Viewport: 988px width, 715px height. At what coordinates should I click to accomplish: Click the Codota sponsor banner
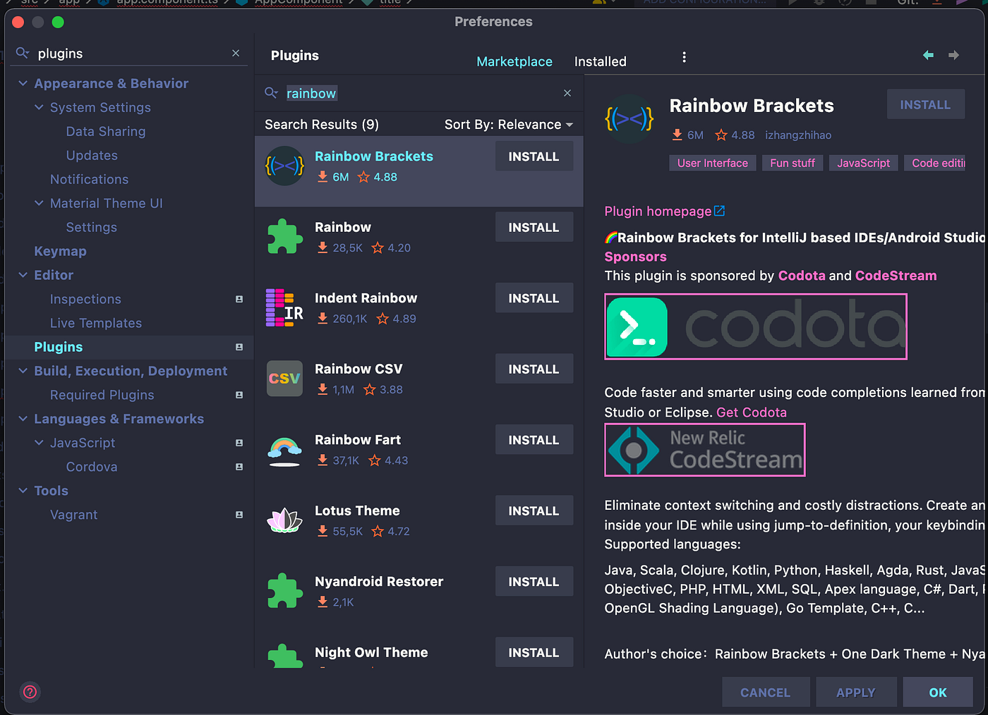click(756, 326)
